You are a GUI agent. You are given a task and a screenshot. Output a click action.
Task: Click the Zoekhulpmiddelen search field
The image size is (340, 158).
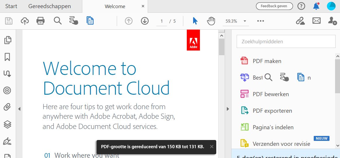[x=286, y=42]
